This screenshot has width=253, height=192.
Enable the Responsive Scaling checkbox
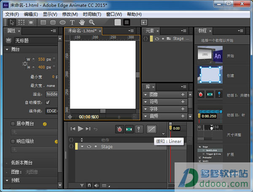(13, 141)
